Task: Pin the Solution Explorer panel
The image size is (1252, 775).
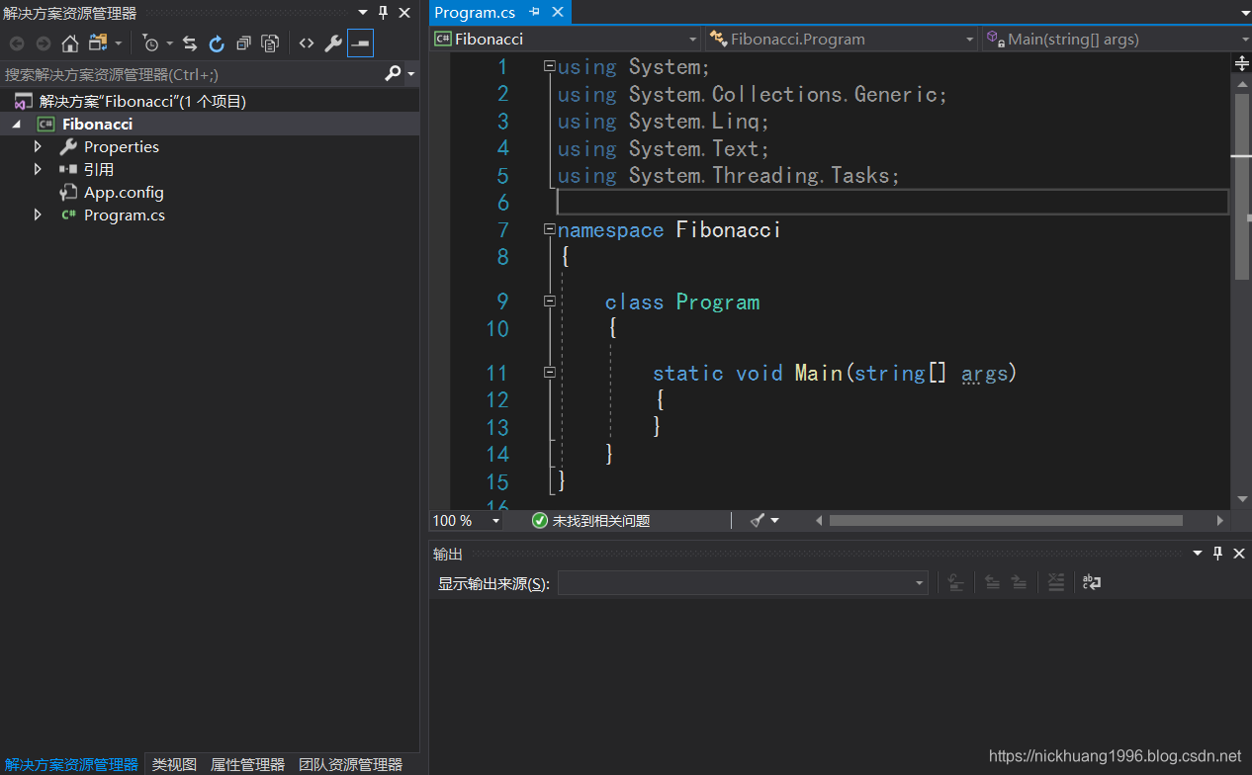Action: (384, 13)
